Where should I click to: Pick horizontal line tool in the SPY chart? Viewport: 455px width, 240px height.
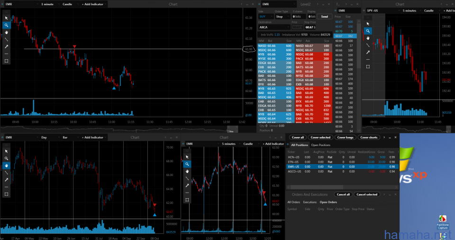[368, 59]
